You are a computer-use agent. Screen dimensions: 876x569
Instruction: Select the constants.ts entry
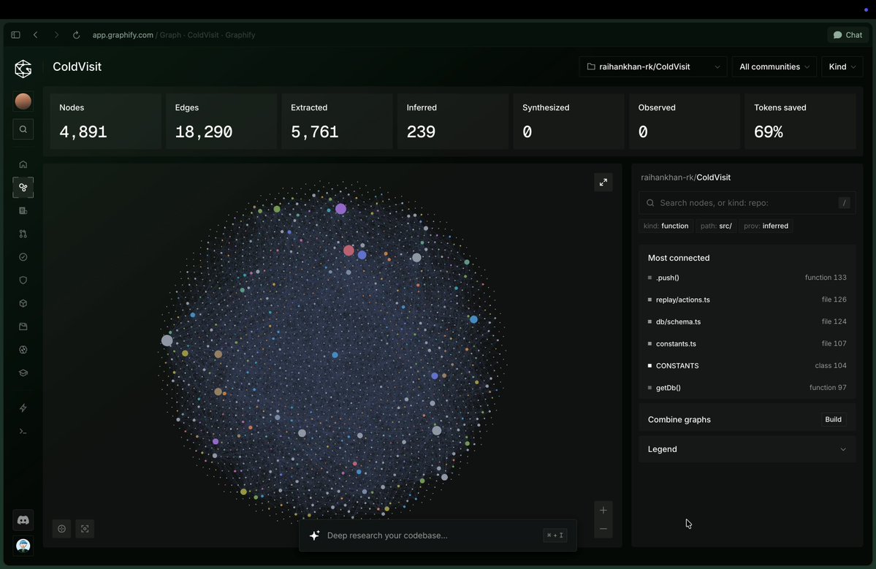[x=747, y=343]
